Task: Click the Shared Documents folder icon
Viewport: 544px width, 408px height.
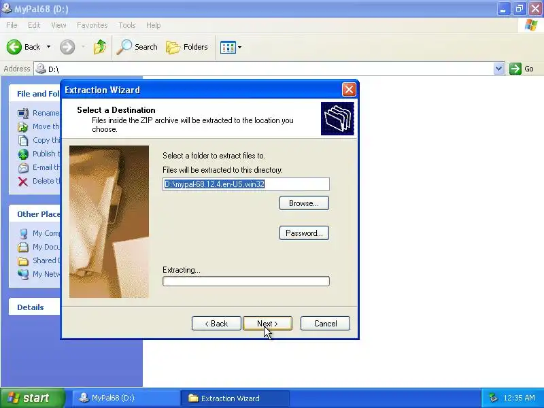Action: pyautogui.click(x=23, y=260)
